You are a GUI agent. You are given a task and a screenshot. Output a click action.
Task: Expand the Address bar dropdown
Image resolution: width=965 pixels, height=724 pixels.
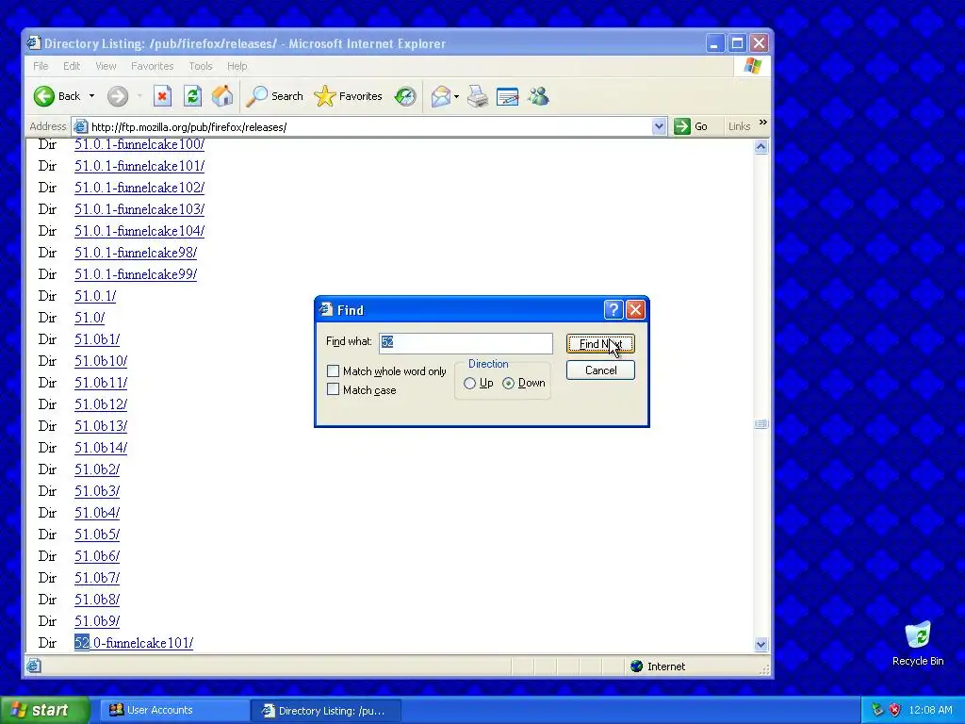659,126
